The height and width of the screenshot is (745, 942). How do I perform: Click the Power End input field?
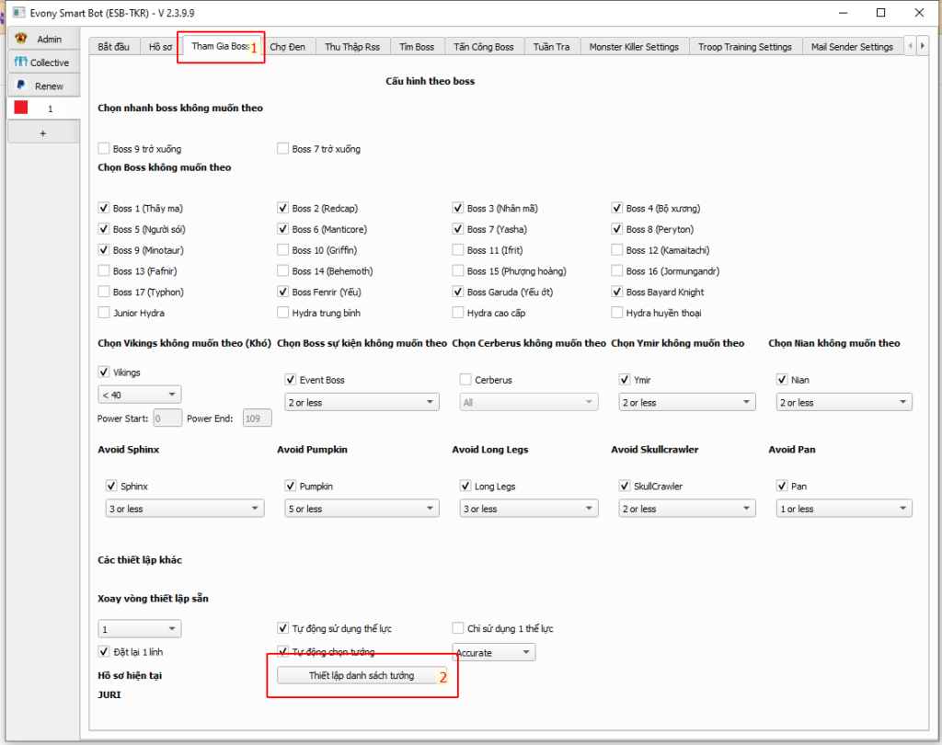pos(256,418)
